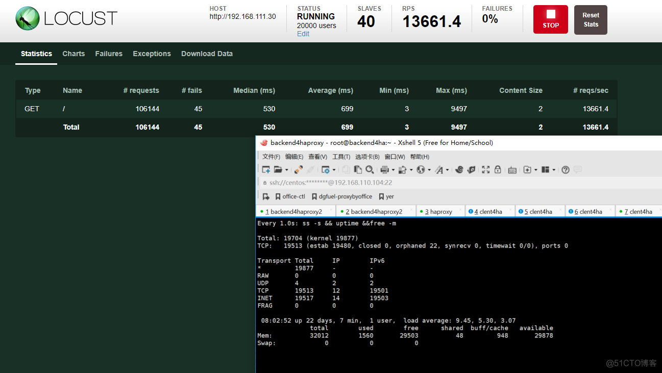Click Xshell keyboard mapping icon
Screen dimensions: 662x373
[512, 170]
